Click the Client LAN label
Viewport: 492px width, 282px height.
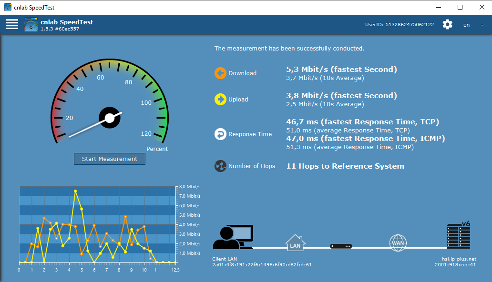[x=225, y=259]
